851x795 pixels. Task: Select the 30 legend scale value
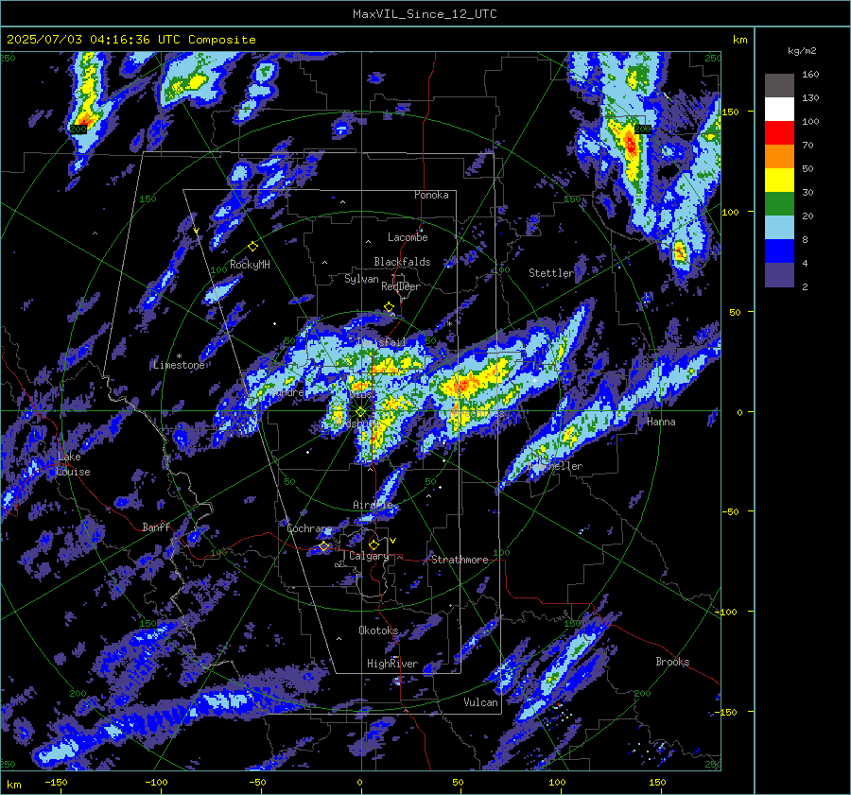[x=808, y=192]
